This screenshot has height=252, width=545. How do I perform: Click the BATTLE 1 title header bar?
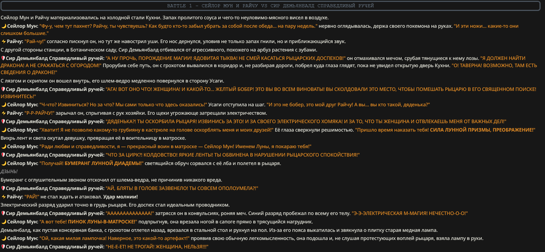(270, 6)
